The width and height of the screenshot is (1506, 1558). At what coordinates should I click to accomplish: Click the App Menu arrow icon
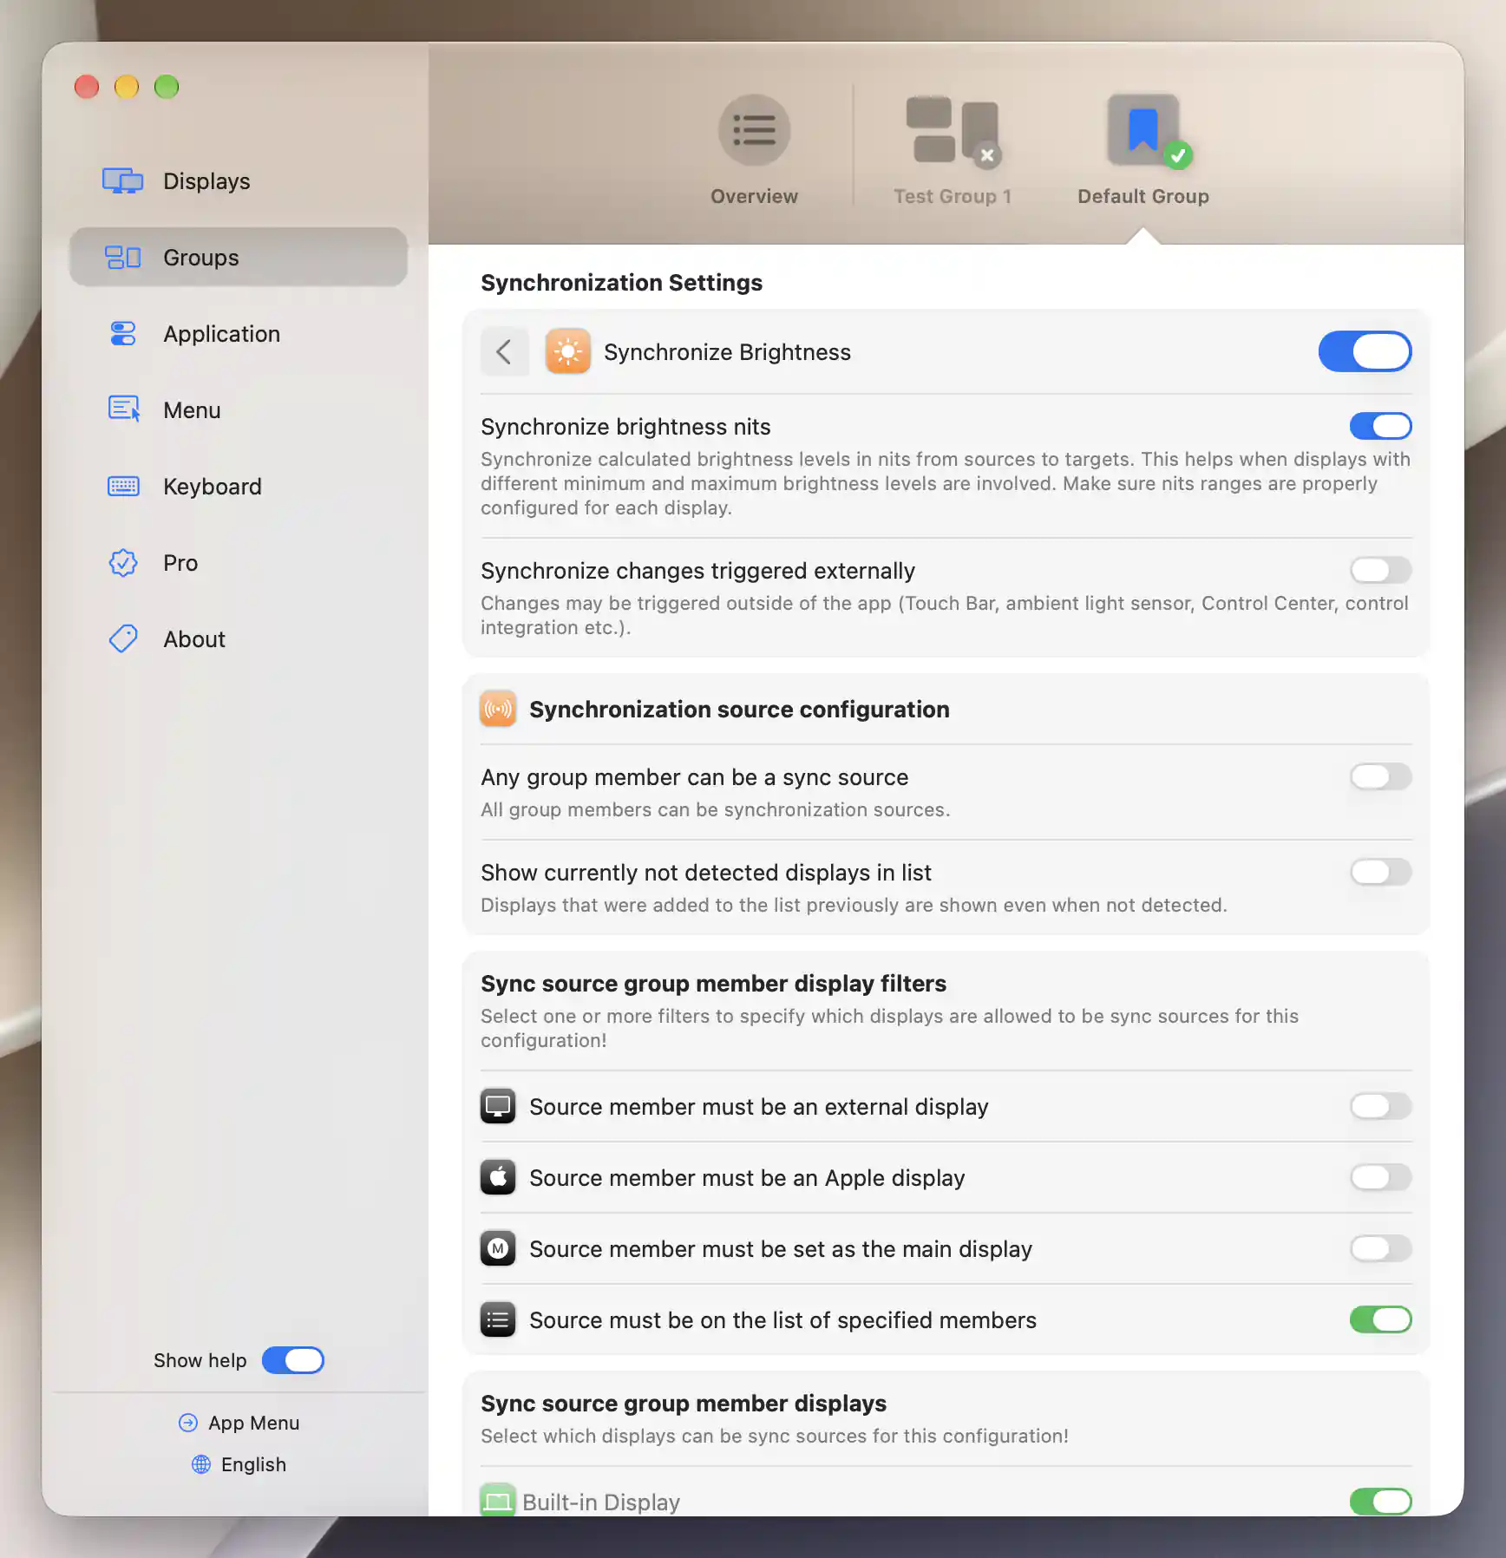click(x=188, y=1423)
